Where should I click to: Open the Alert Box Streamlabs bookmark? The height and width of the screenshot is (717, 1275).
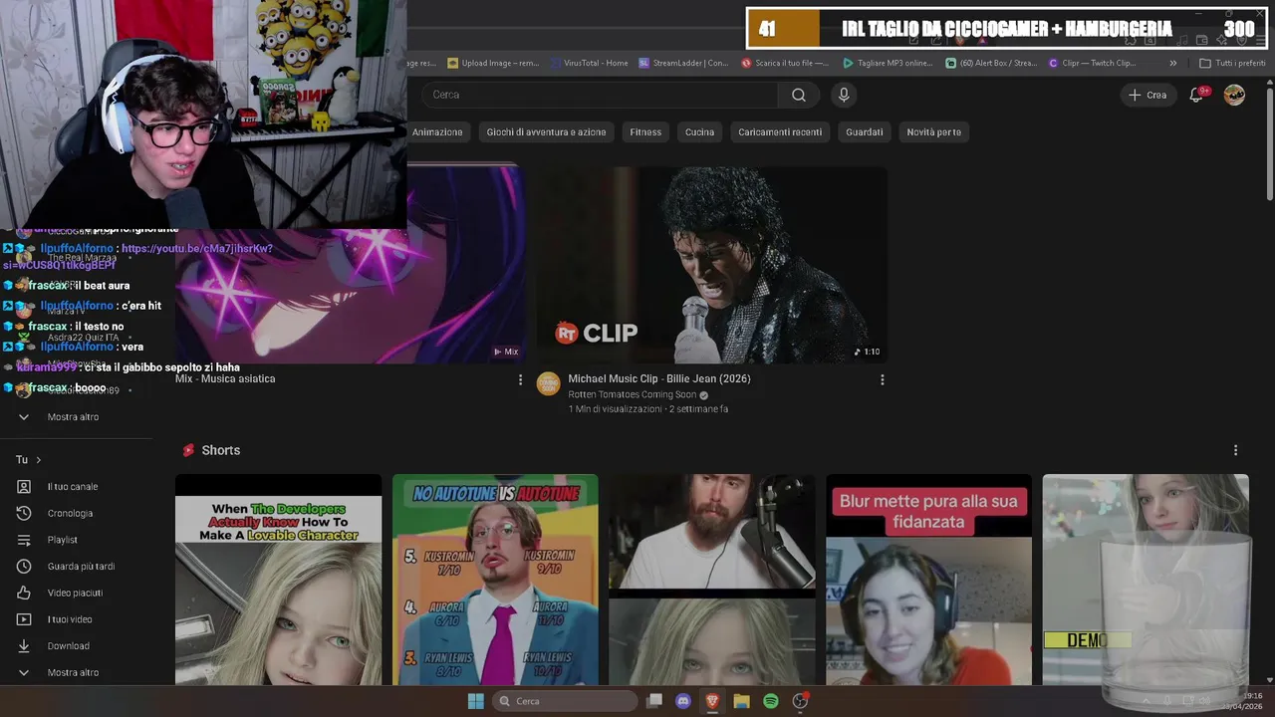point(991,63)
